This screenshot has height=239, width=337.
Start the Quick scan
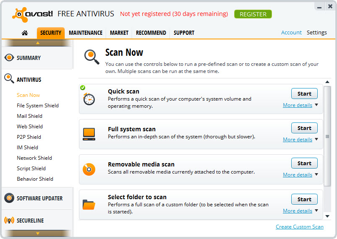304,94
